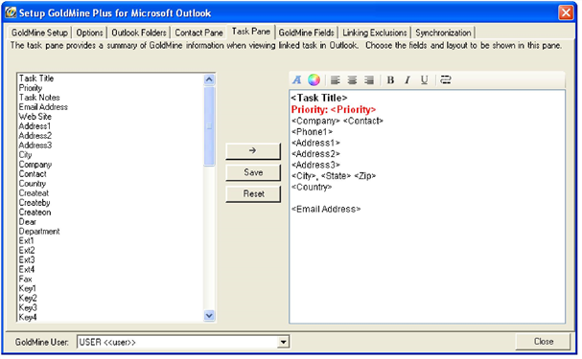Click the <Phone1> line in editor

pyautogui.click(x=313, y=132)
